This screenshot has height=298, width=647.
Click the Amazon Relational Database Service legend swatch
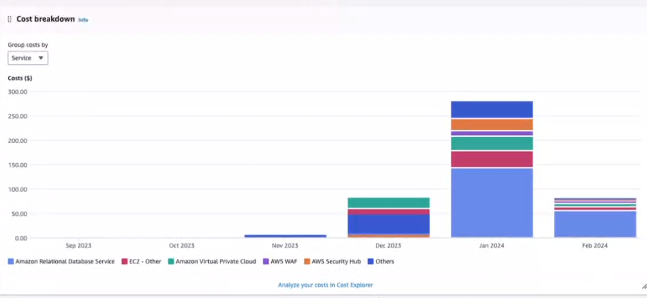(11, 261)
